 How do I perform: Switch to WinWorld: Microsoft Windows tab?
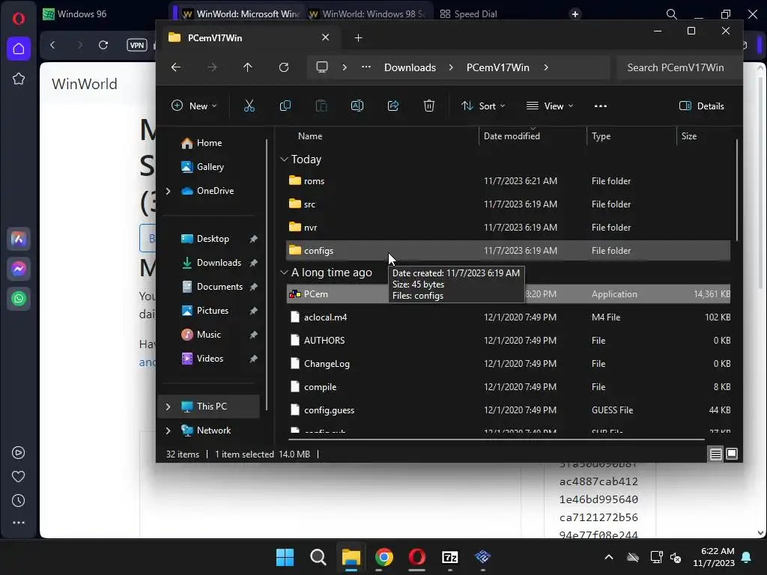[x=240, y=14]
